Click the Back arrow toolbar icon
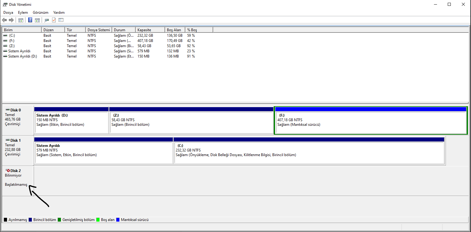This screenshot has width=471, height=232. tap(4, 20)
